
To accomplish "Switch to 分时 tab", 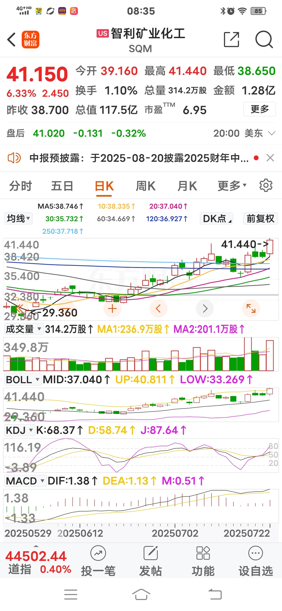I will (x=21, y=186).
